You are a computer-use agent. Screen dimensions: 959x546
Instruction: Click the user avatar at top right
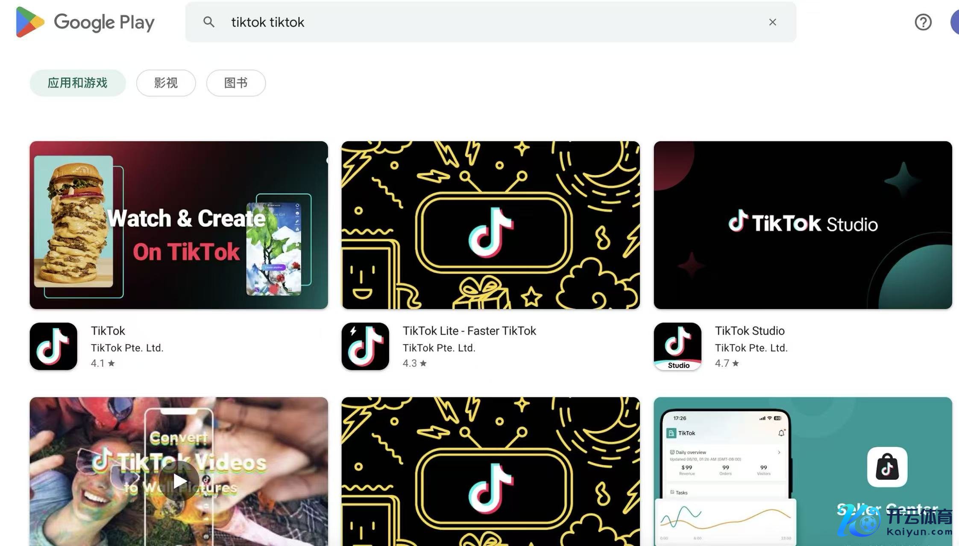pyautogui.click(x=955, y=22)
